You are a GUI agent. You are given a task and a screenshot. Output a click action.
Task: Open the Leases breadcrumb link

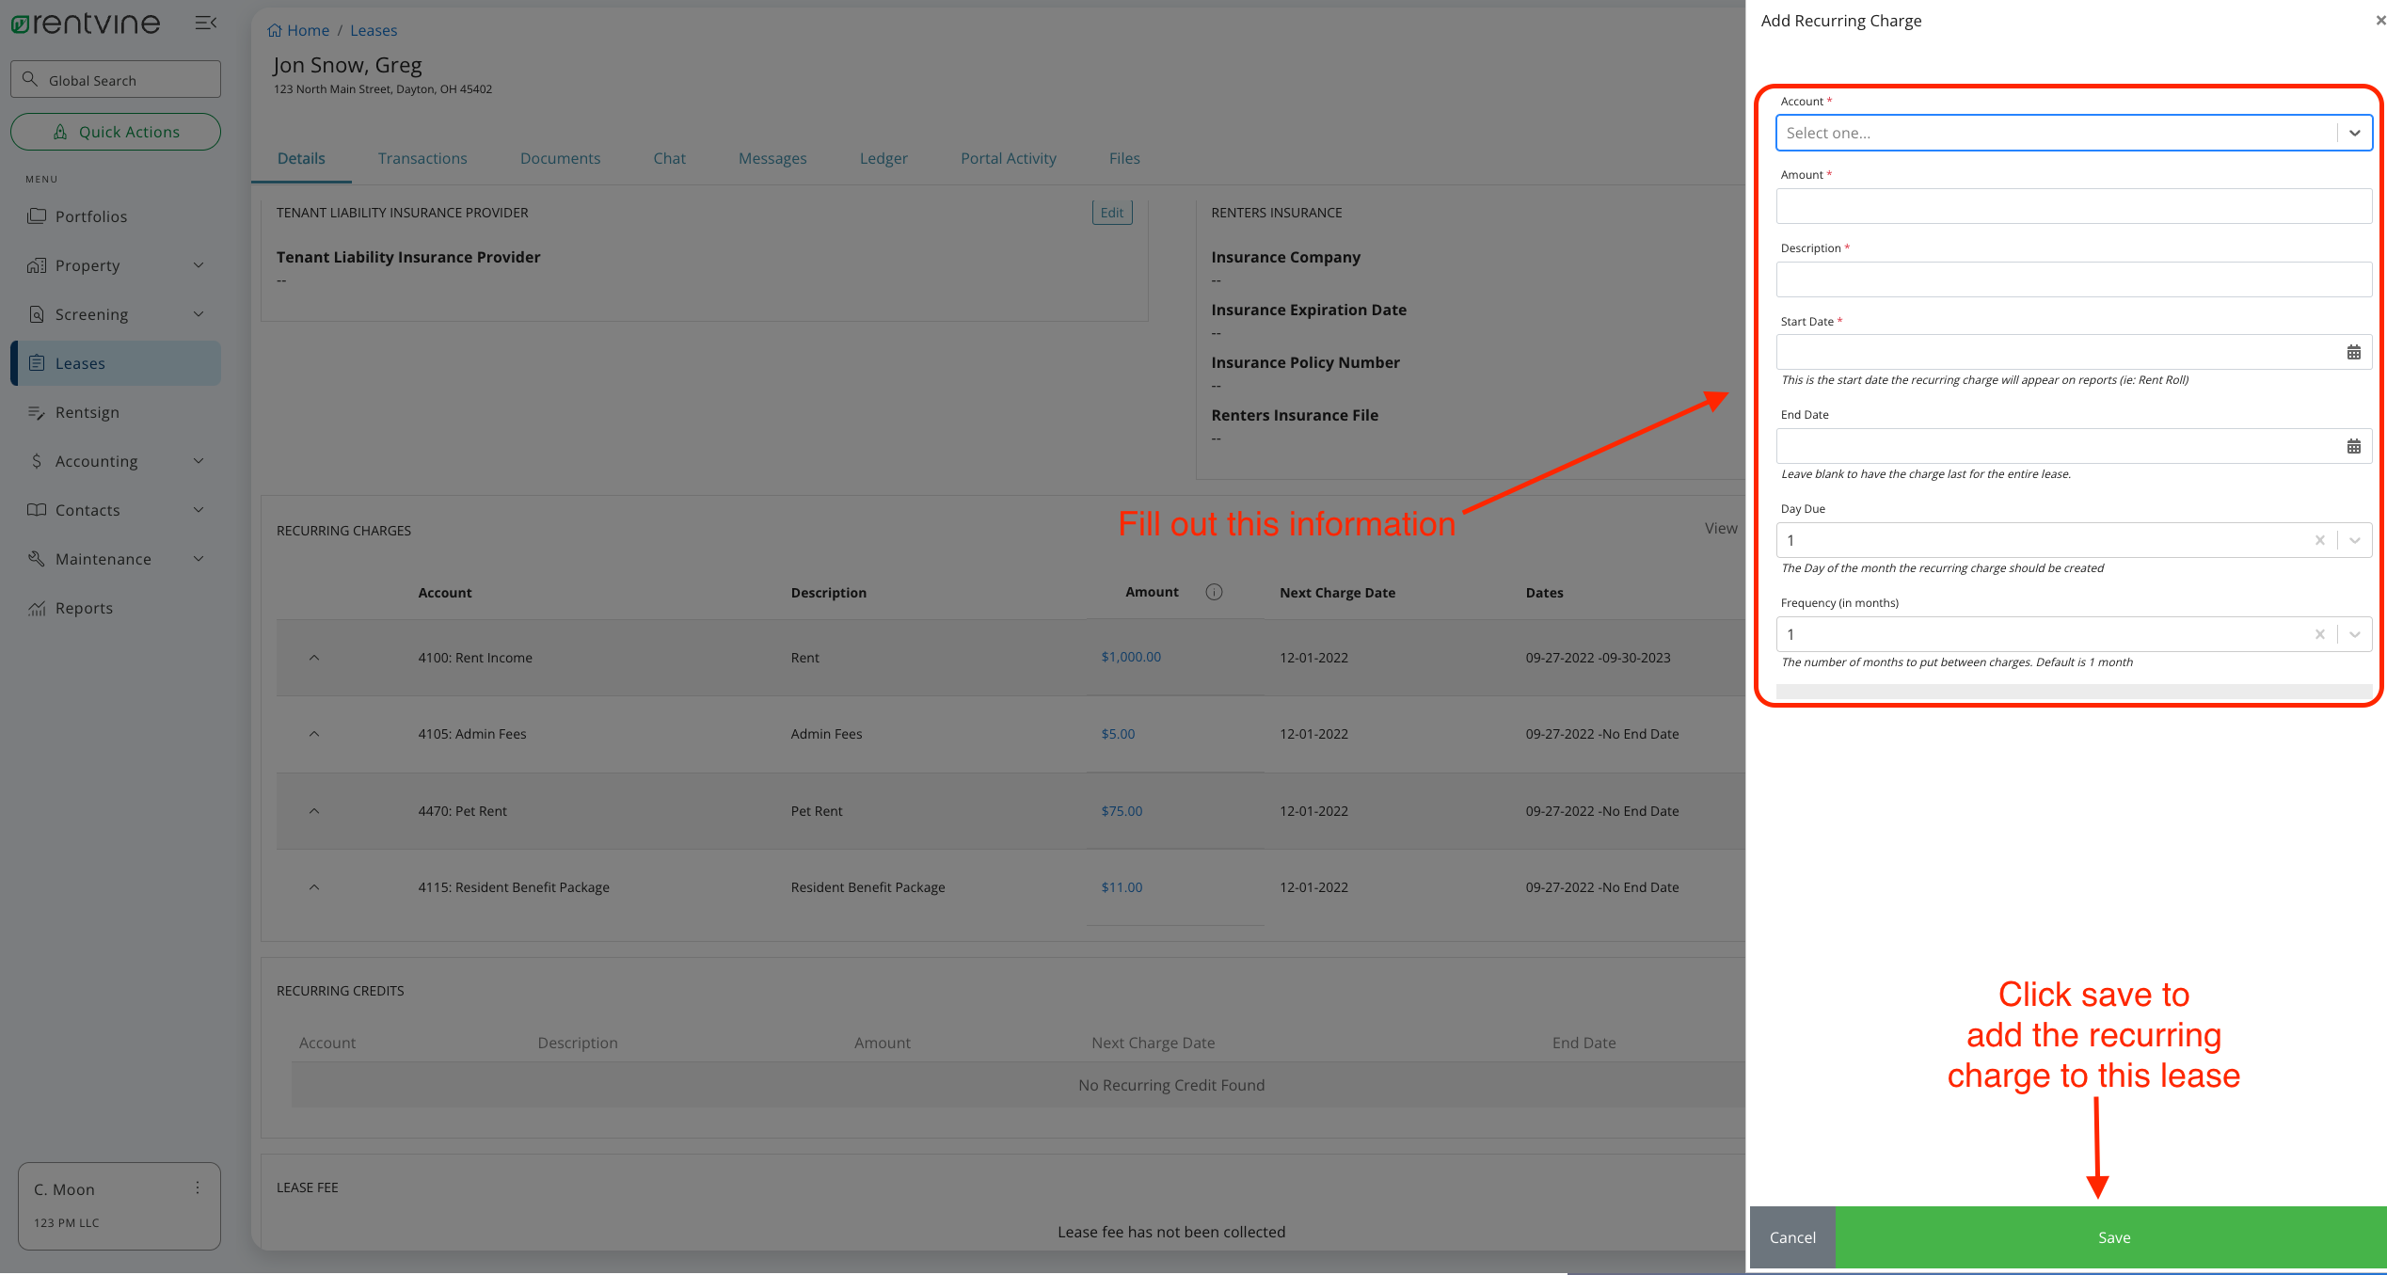point(373,30)
